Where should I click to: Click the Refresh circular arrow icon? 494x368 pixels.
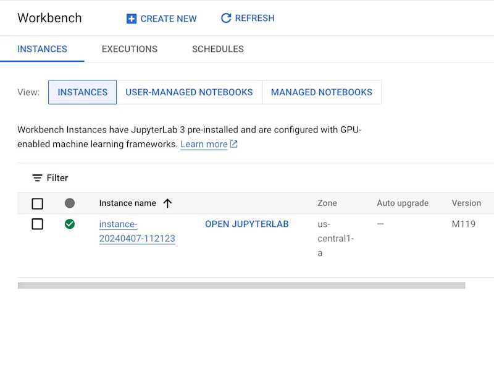[x=226, y=18]
